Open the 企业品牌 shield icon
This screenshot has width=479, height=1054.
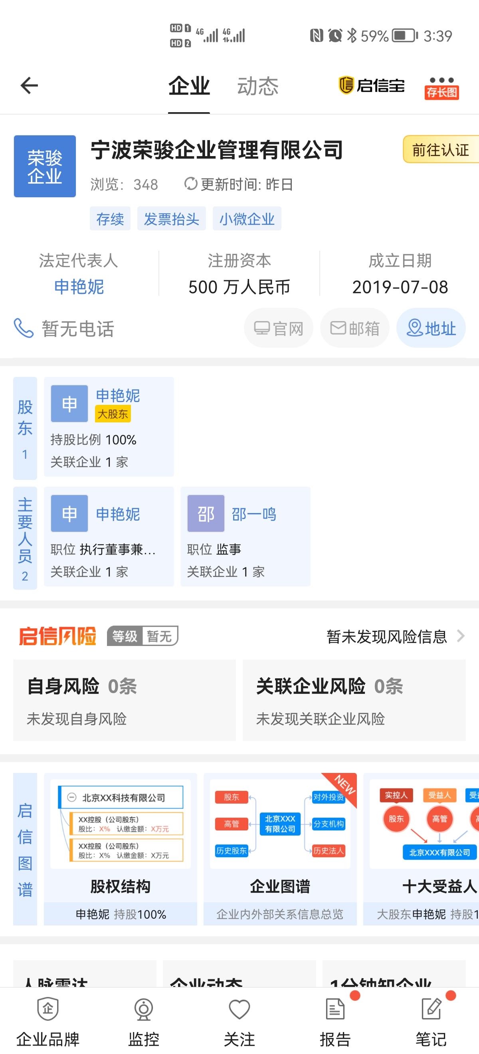pos(48,1009)
